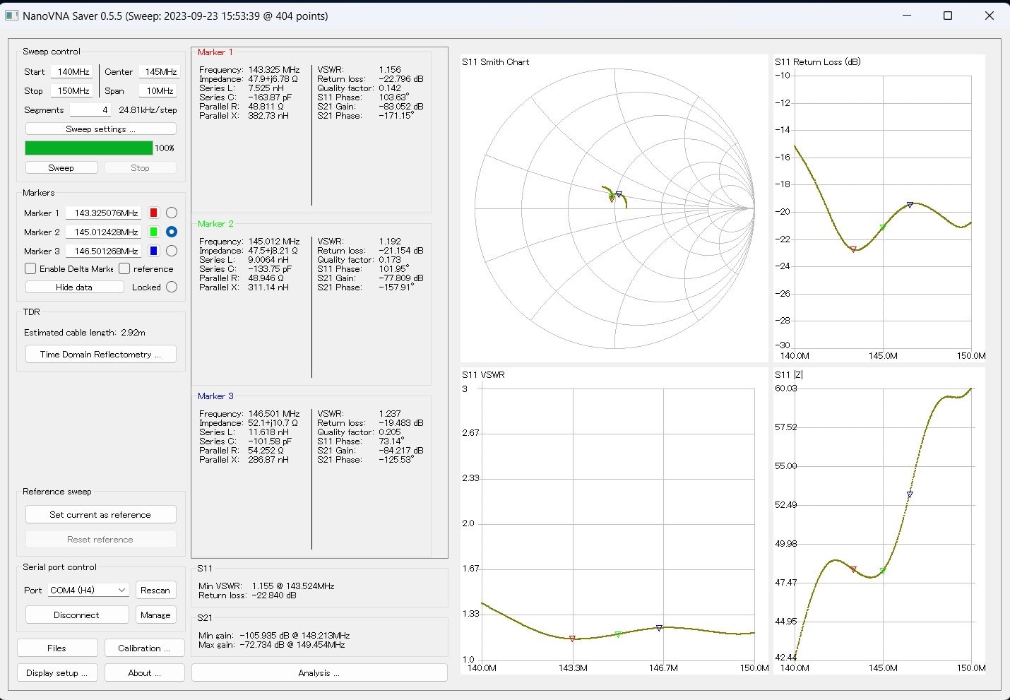The height and width of the screenshot is (700, 1010).
Task: Toggle the Locked radio button
Action: (x=172, y=287)
